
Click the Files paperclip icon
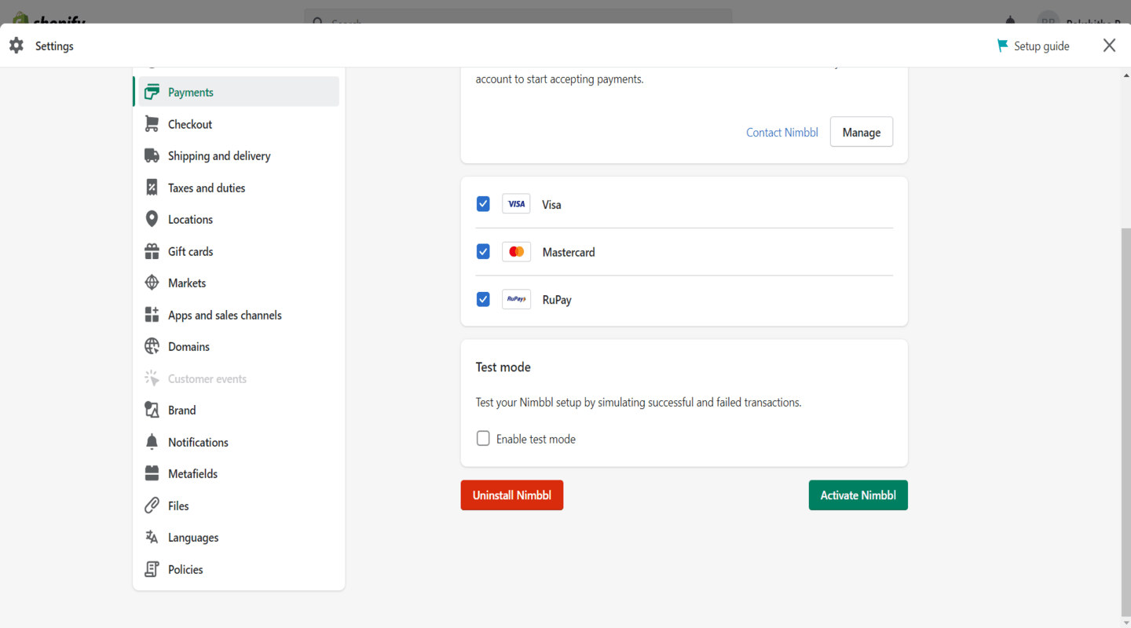[x=152, y=506]
